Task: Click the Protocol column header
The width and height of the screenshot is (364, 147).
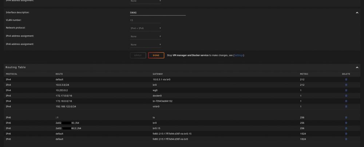Action: (x=12, y=74)
